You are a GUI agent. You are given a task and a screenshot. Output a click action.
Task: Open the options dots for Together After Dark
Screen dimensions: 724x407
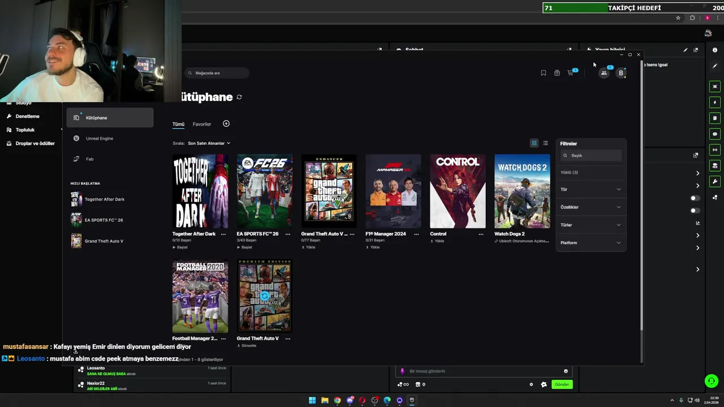[223, 234]
